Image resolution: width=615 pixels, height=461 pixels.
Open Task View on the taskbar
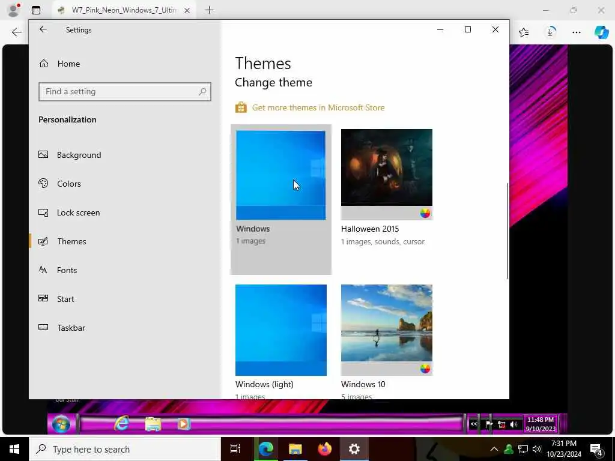point(235,449)
